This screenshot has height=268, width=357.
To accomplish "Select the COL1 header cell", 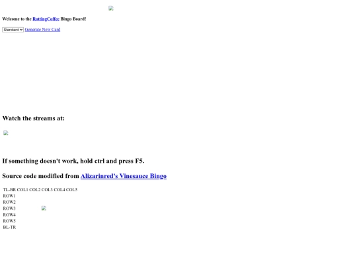I will tap(22, 190).
